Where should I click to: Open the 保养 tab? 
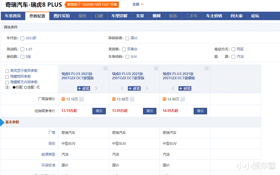[173, 16]
